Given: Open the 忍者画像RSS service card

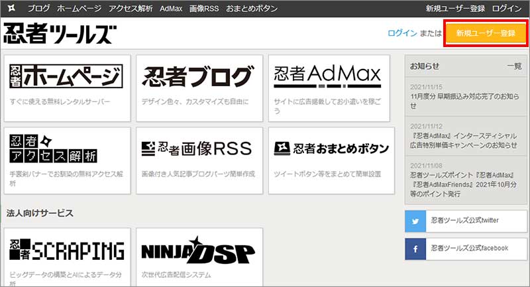Looking at the screenshot, I should click(199, 160).
